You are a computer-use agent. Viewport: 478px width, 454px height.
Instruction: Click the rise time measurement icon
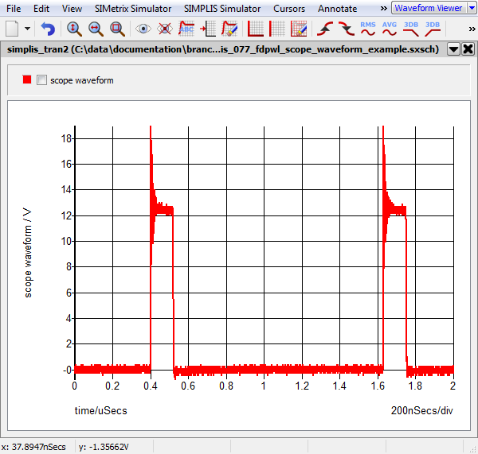(x=325, y=29)
